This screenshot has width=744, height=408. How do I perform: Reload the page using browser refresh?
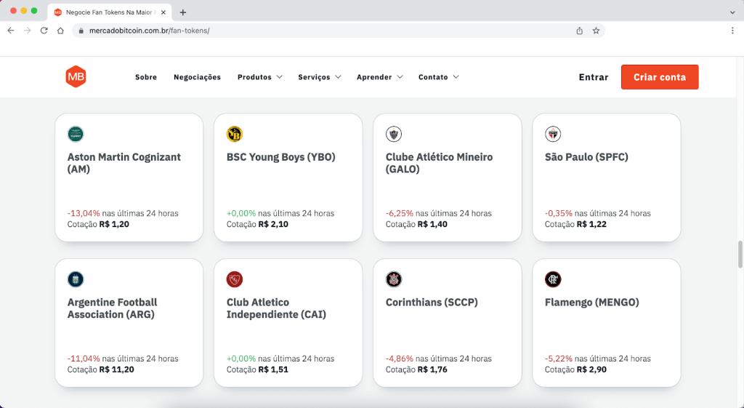44,31
